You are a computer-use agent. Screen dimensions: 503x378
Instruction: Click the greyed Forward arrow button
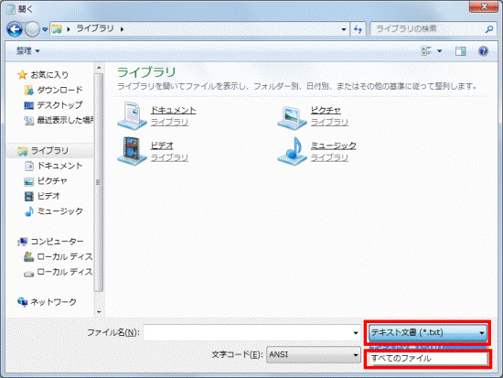32,29
